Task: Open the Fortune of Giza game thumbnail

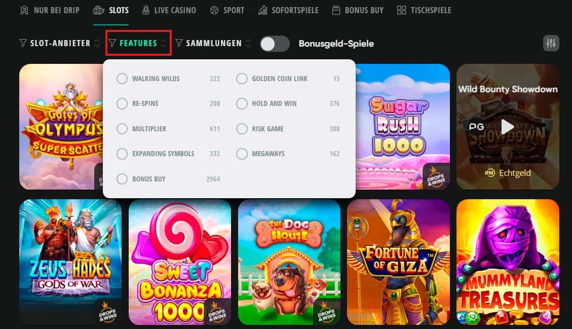Action: [x=398, y=262]
